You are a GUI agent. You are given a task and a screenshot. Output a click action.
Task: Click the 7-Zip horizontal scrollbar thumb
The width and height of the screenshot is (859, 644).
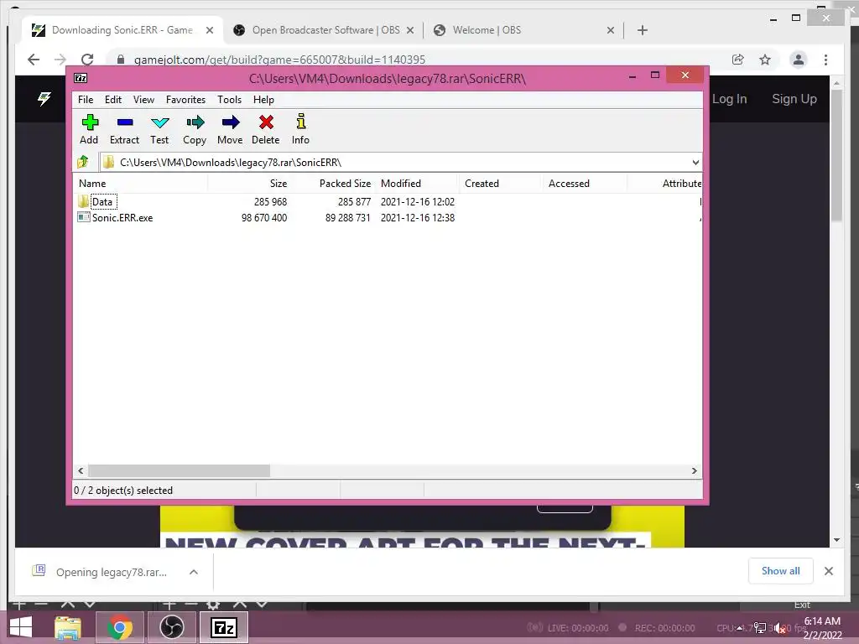[180, 471]
